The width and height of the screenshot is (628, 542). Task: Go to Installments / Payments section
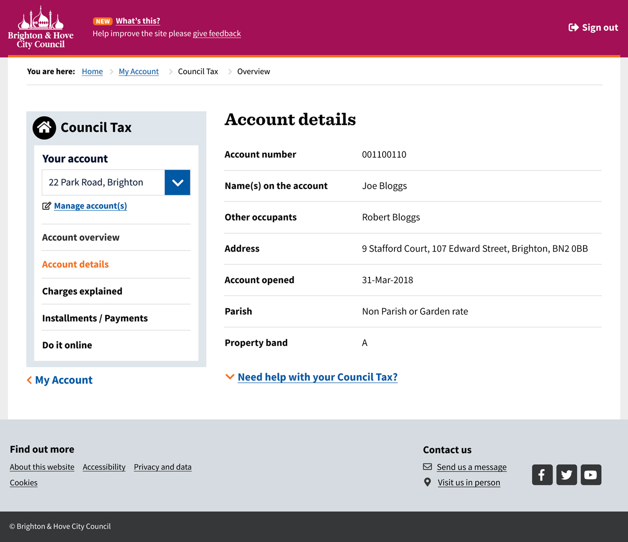[95, 318]
